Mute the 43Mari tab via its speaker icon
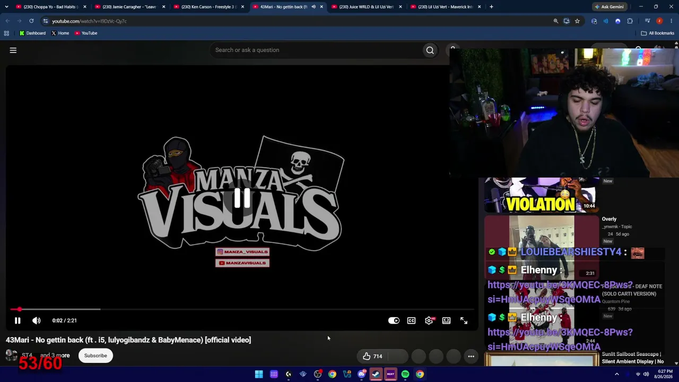The width and height of the screenshot is (679, 382). point(314,7)
